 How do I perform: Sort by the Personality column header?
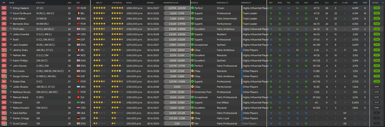tap(222, 2)
